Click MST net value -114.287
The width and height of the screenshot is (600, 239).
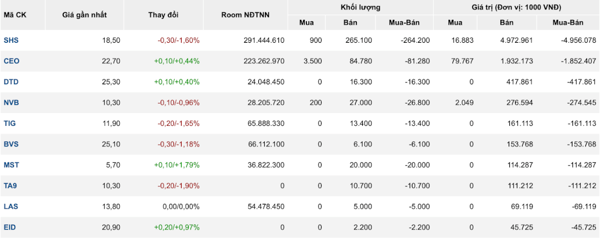(x=582, y=165)
